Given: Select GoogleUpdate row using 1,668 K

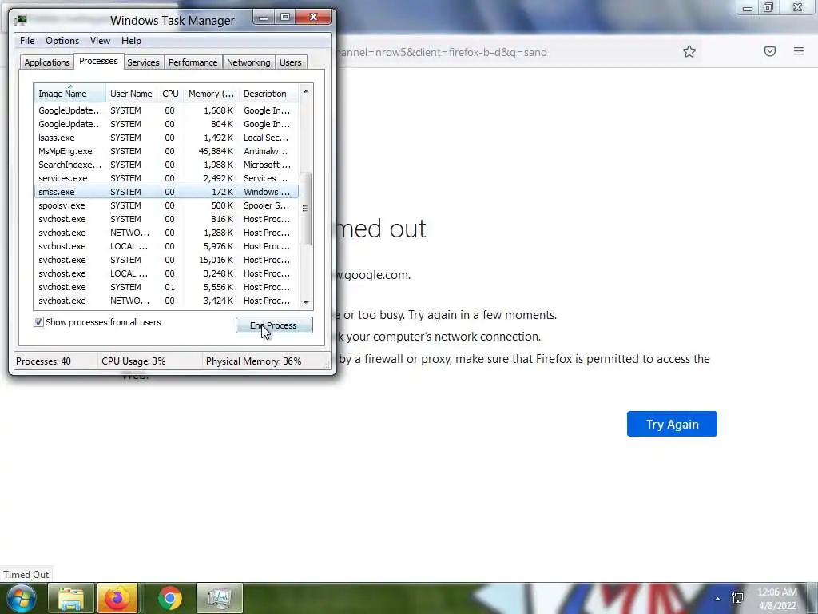Looking at the screenshot, I should (166, 110).
